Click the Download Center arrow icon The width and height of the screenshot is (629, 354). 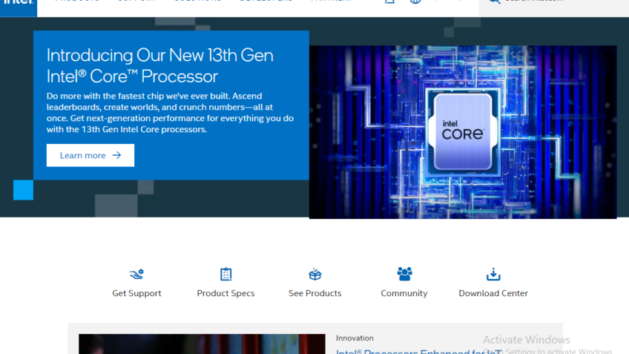click(493, 275)
